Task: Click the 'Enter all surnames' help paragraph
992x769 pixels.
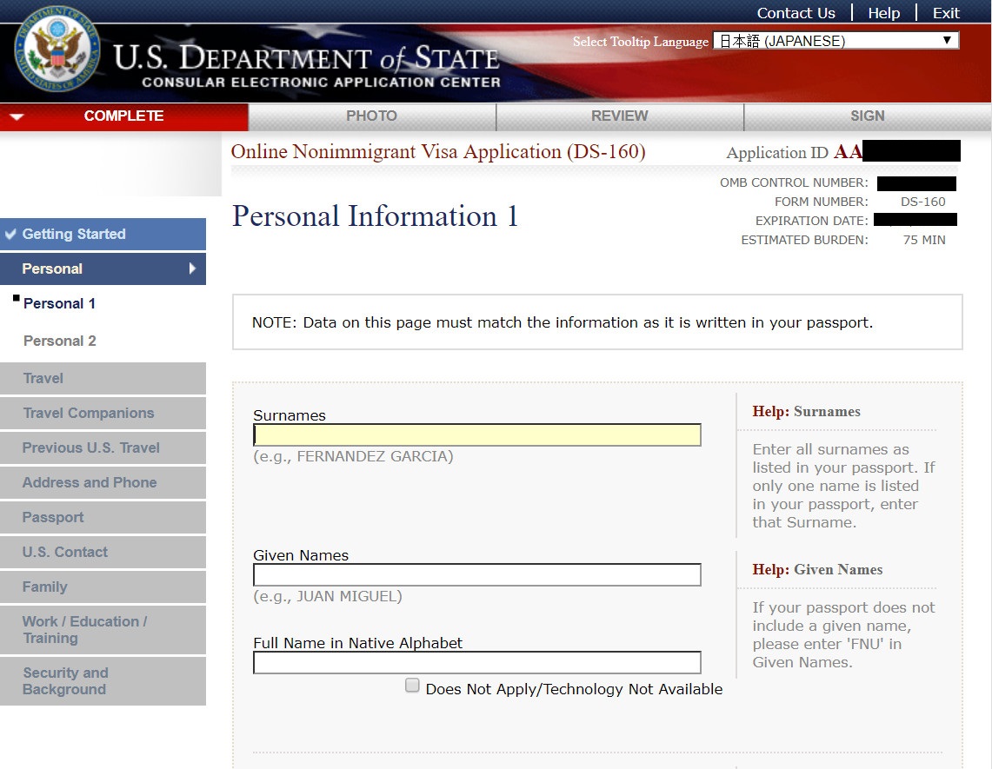Action: coord(843,486)
